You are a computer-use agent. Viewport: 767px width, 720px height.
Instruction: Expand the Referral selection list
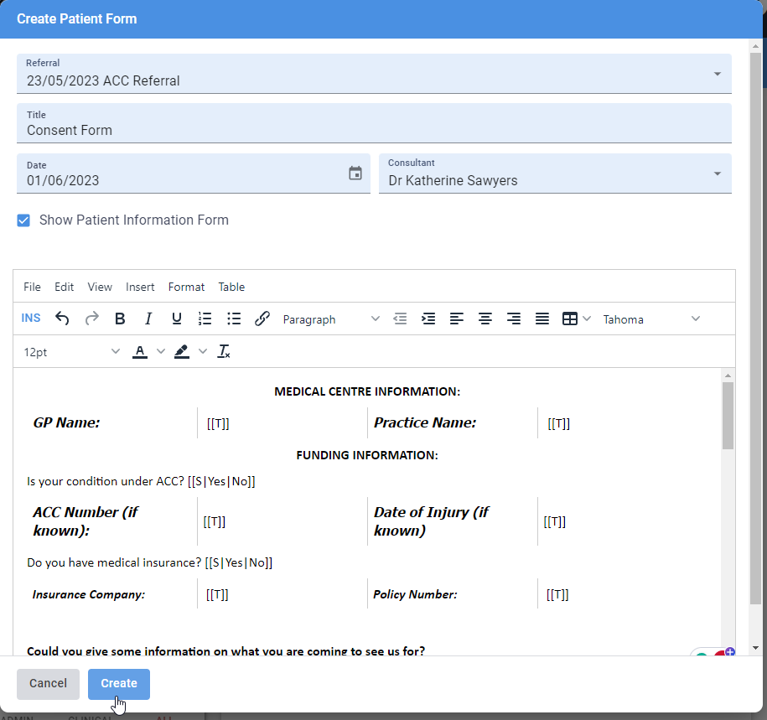[718, 74]
